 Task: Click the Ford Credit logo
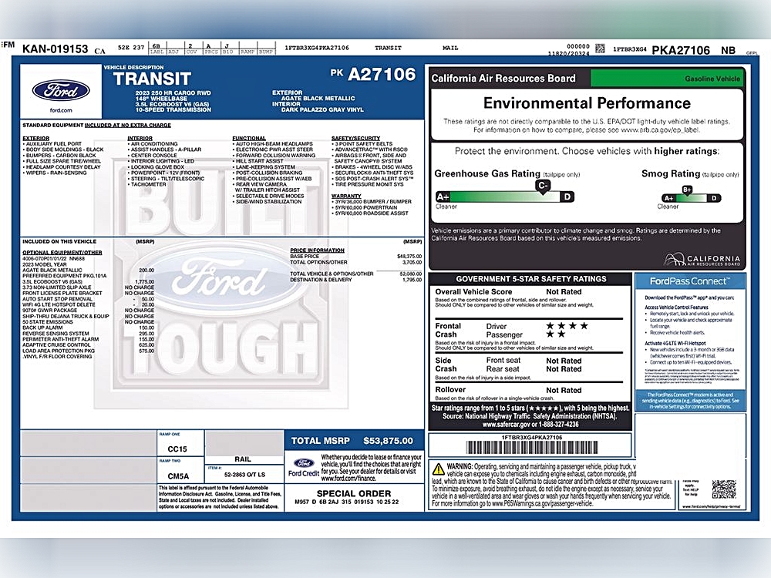coord(303,468)
